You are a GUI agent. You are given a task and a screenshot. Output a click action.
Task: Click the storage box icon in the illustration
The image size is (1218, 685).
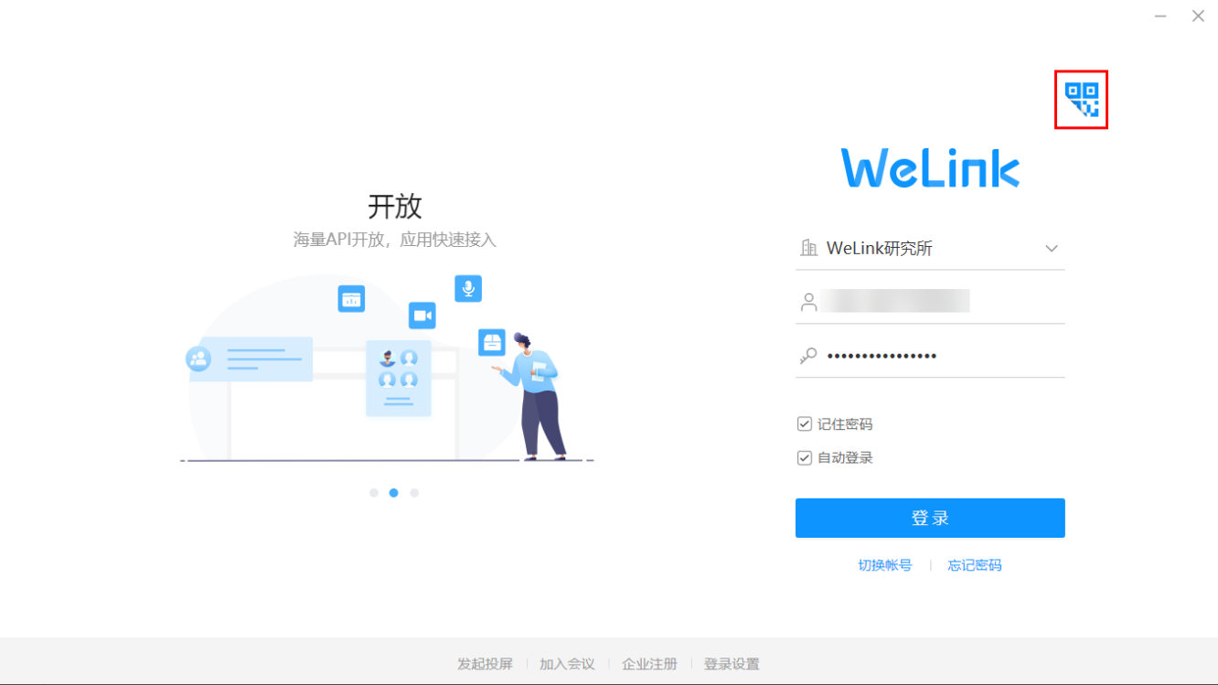tap(492, 343)
